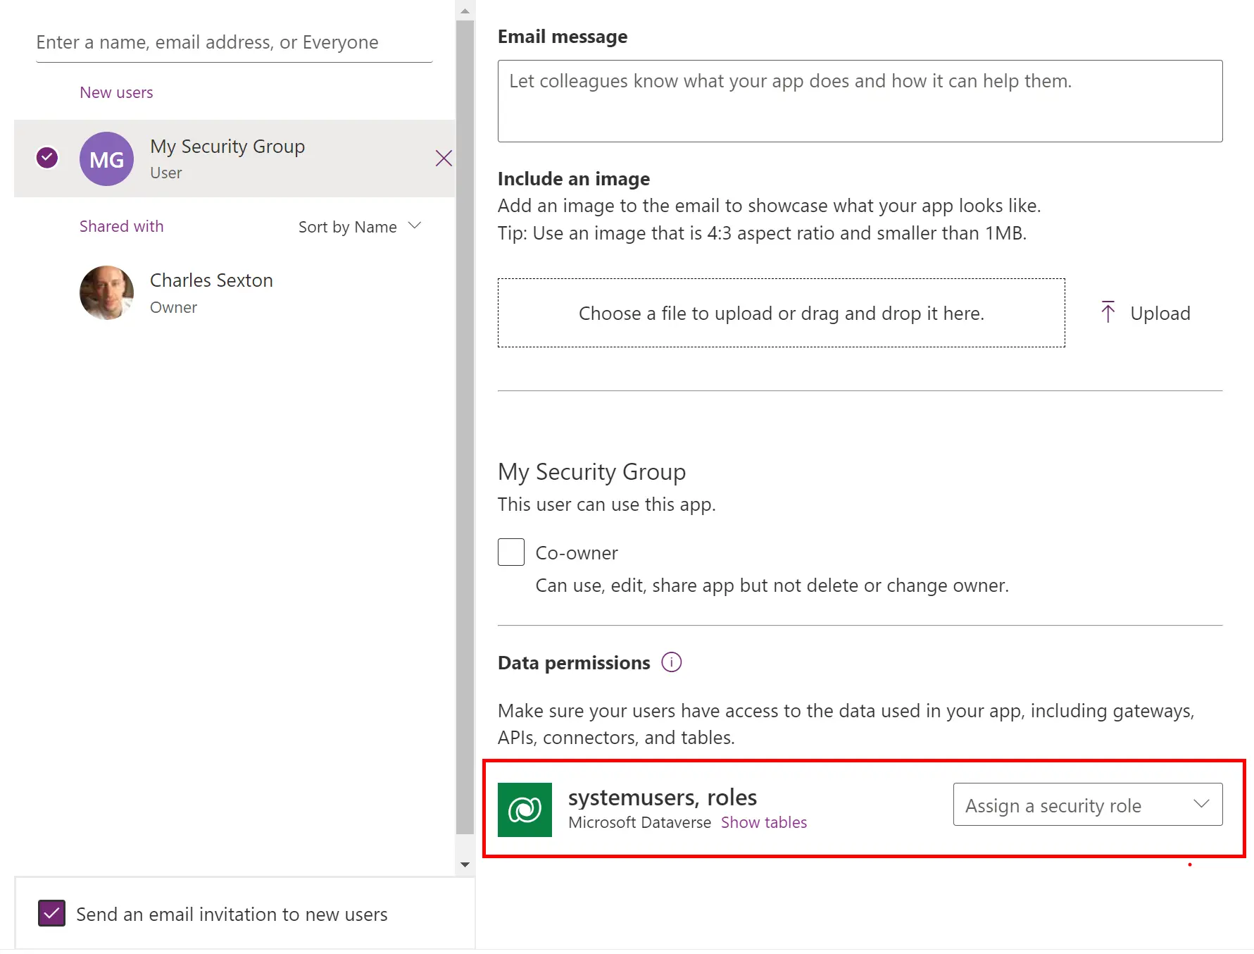Click the Show tables link
Image resolution: width=1254 pixels, height=954 pixels.
[763, 822]
